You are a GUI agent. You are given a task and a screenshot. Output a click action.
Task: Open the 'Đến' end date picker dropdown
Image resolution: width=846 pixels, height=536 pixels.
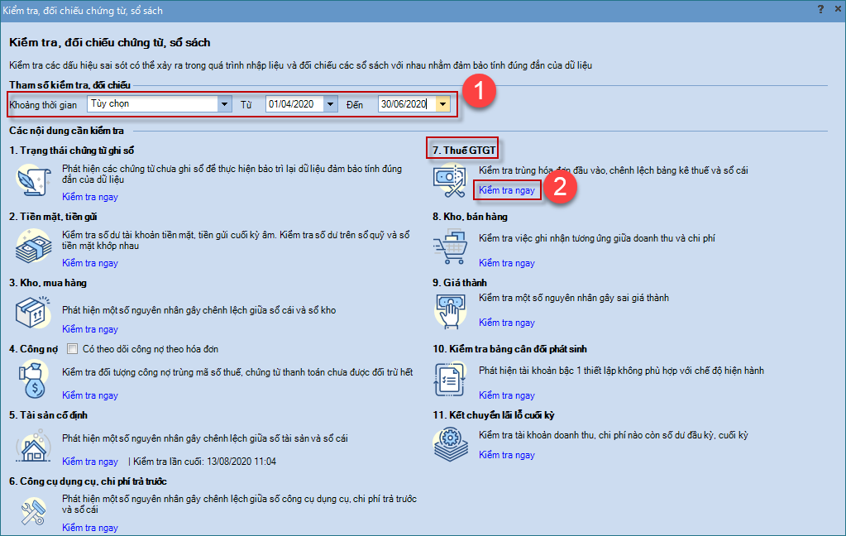click(443, 104)
